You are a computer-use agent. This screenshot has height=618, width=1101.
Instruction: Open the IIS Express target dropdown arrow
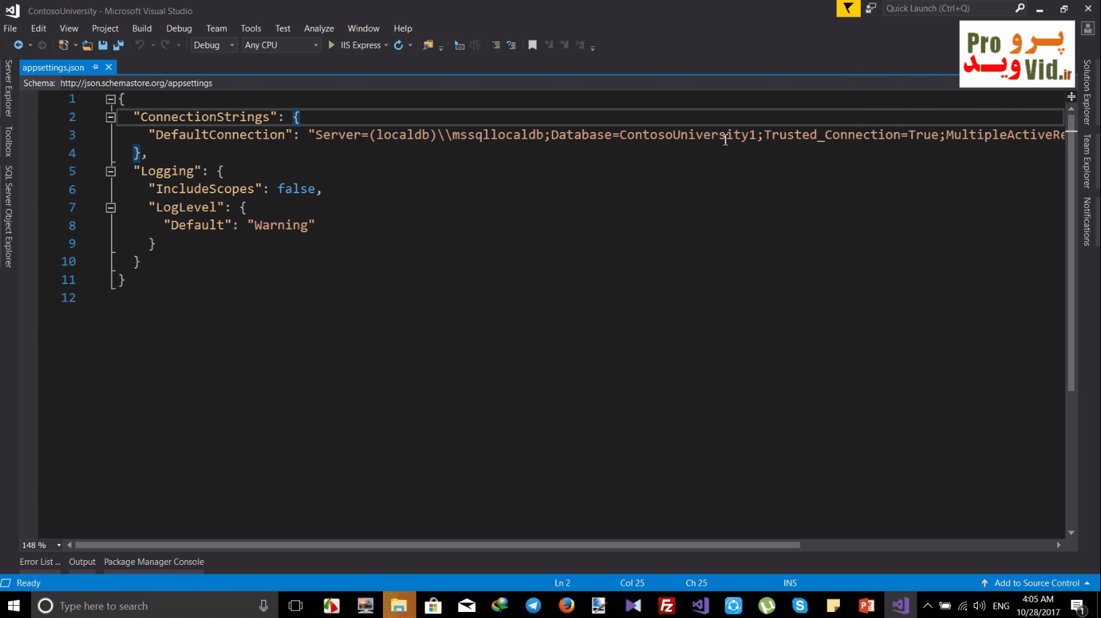point(386,45)
